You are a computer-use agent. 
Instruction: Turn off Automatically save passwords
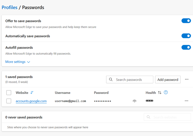tap(186, 36)
